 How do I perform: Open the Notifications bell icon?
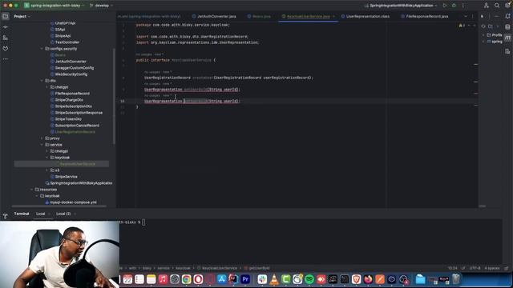pos(507,16)
